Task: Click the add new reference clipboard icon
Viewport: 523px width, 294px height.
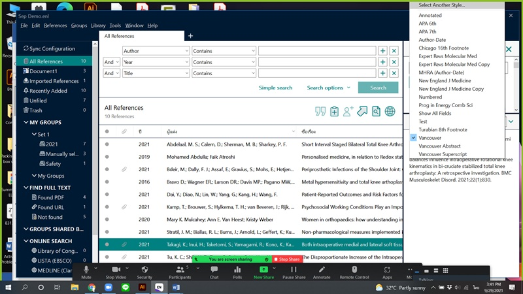Action: point(334,112)
